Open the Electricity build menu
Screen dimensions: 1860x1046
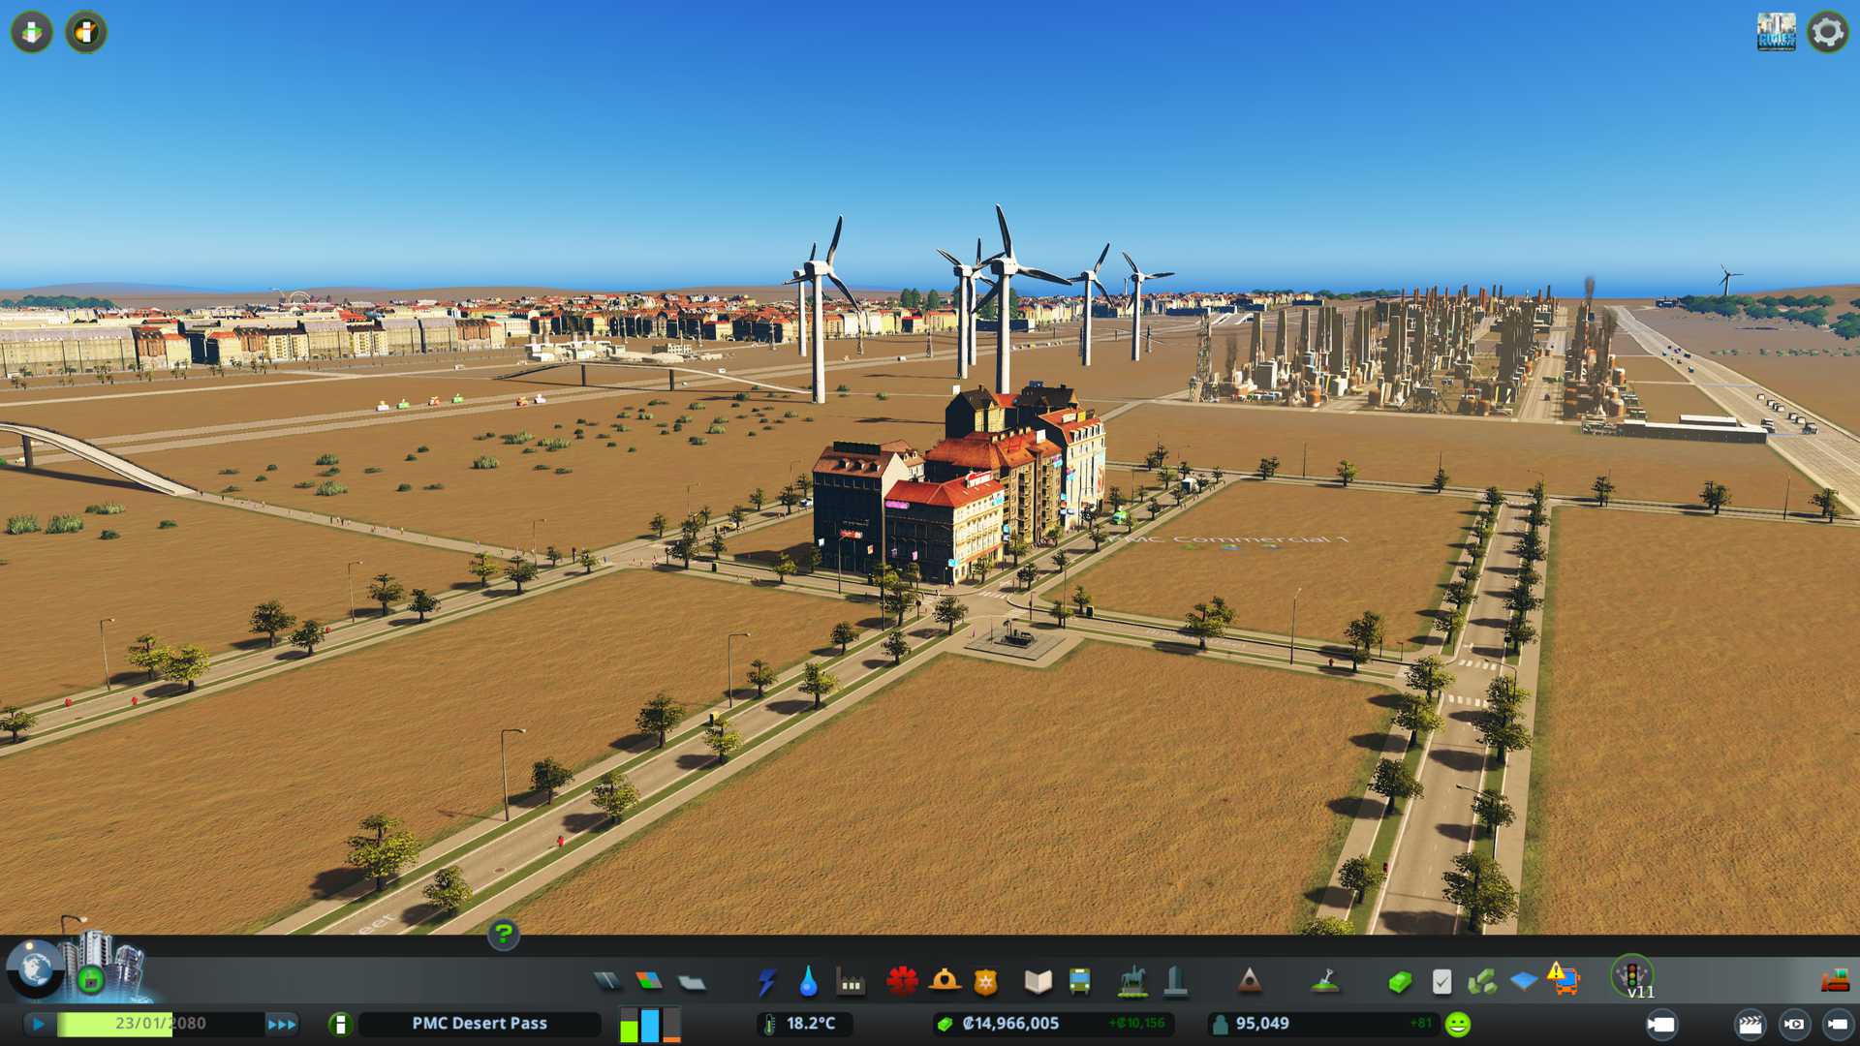766,982
